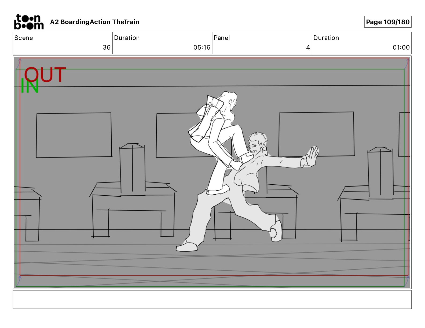Select the title 'A2 BoardingAction TheTrain'
Viewport: 425px width, 328px height.
[x=95, y=22]
